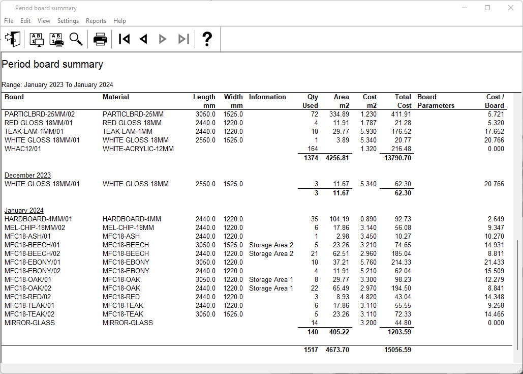Go to next page arrow
Image resolution: width=523 pixels, height=374 pixels.
[x=163, y=39]
